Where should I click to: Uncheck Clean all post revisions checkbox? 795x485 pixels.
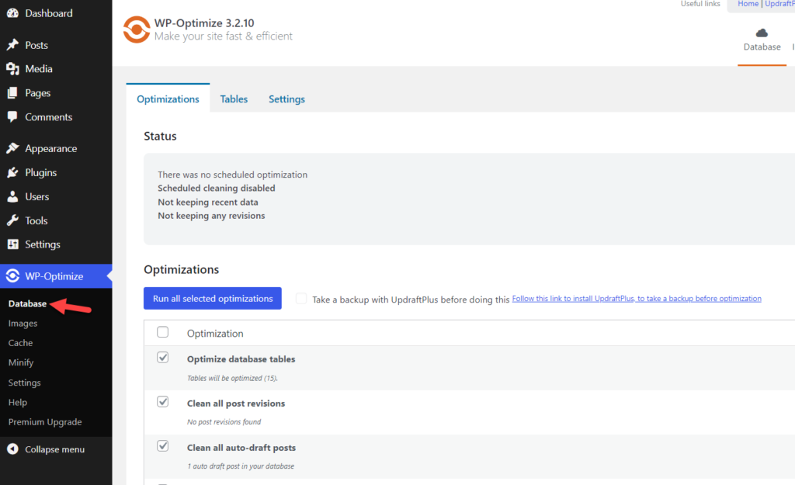point(163,402)
